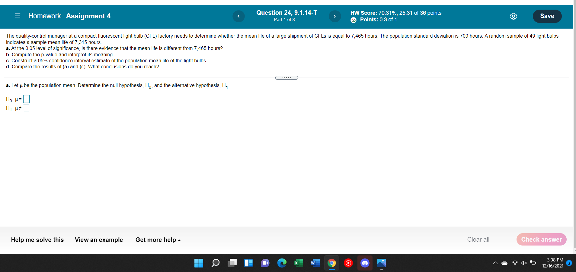
Task: Open the Windows Start menu
Action: pyautogui.click(x=199, y=263)
